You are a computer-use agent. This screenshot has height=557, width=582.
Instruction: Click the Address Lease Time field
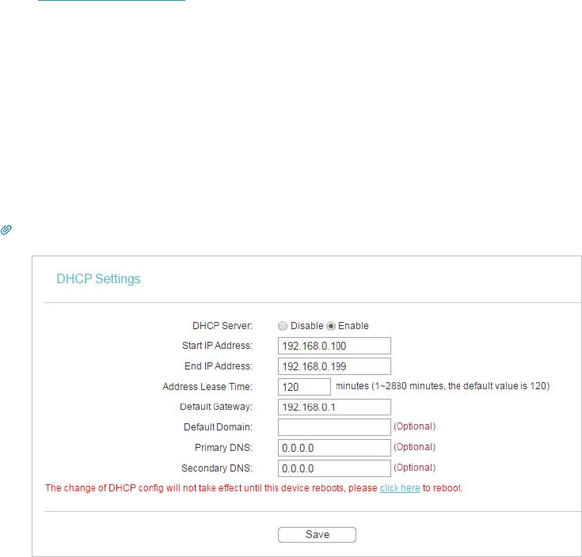click(x=304, y=387)
